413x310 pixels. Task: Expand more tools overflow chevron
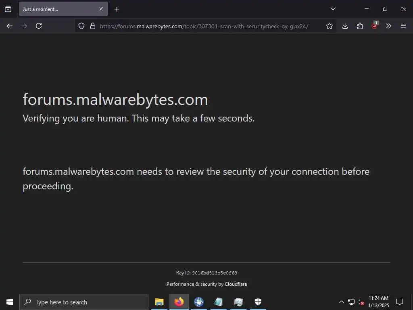[x=388, y=26]
